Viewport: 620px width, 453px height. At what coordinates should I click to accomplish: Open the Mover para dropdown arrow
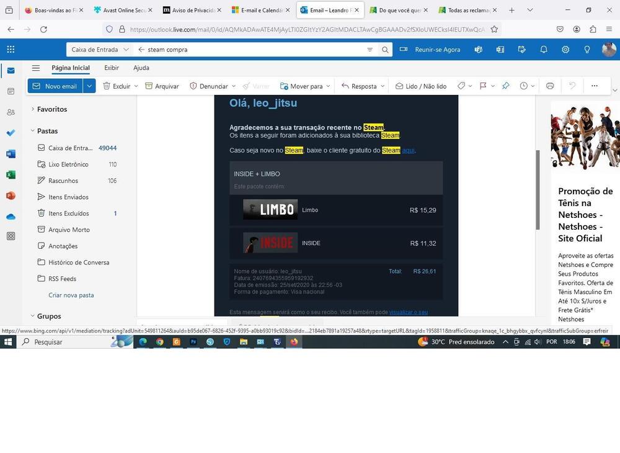(328, 86)
